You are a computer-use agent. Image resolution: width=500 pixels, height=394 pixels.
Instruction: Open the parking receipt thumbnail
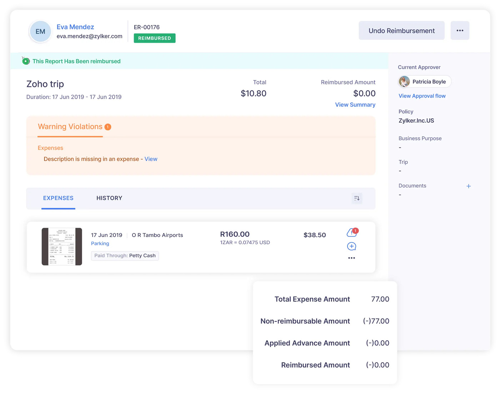click(x=61, y=246)
